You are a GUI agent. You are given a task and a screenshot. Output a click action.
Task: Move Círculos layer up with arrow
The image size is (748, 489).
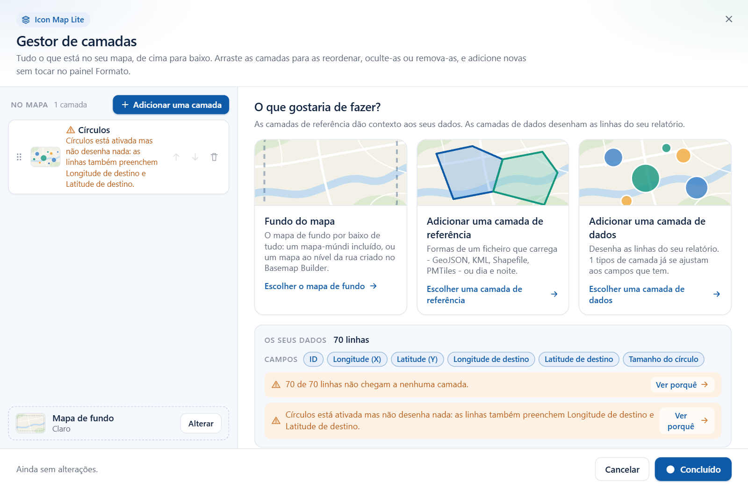(x=176, y=157)
